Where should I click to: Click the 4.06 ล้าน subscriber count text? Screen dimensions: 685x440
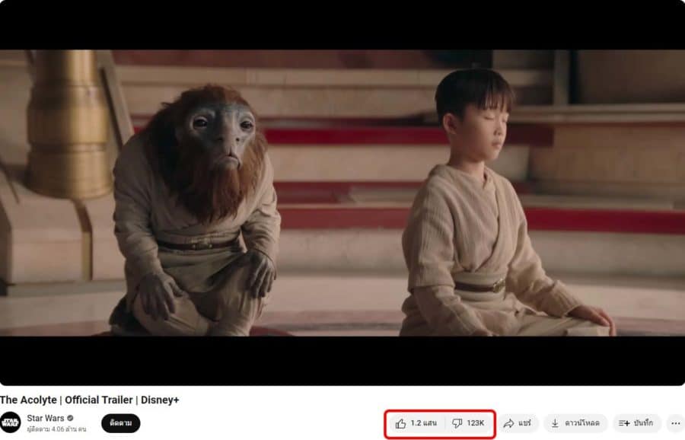57,429
